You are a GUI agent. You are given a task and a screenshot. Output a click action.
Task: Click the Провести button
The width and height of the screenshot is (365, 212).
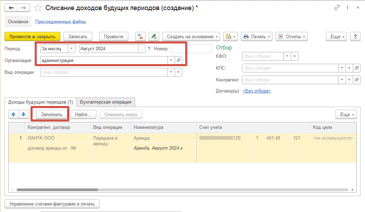114,36
